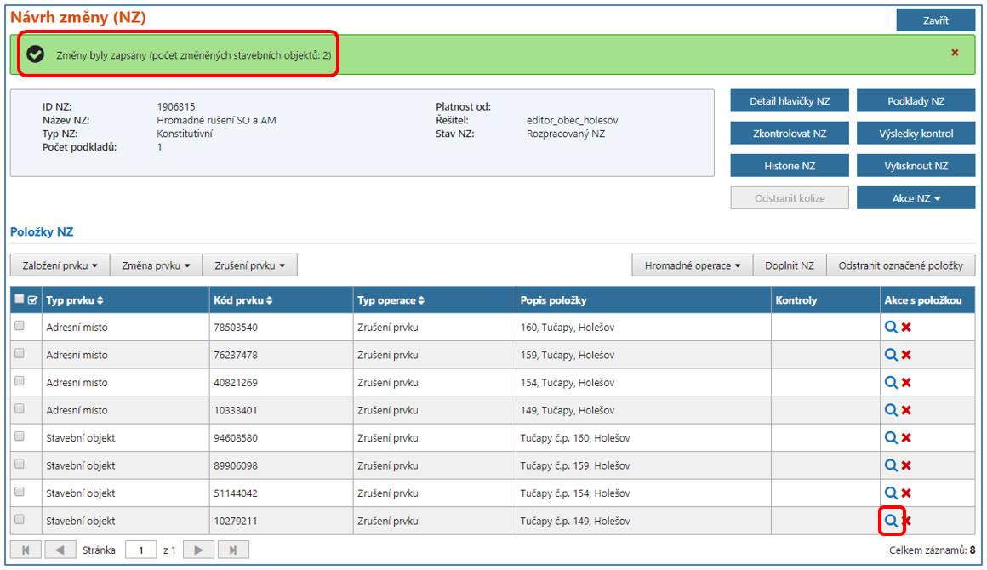Expand the Založení prvku dropdown

pos(60,265)
